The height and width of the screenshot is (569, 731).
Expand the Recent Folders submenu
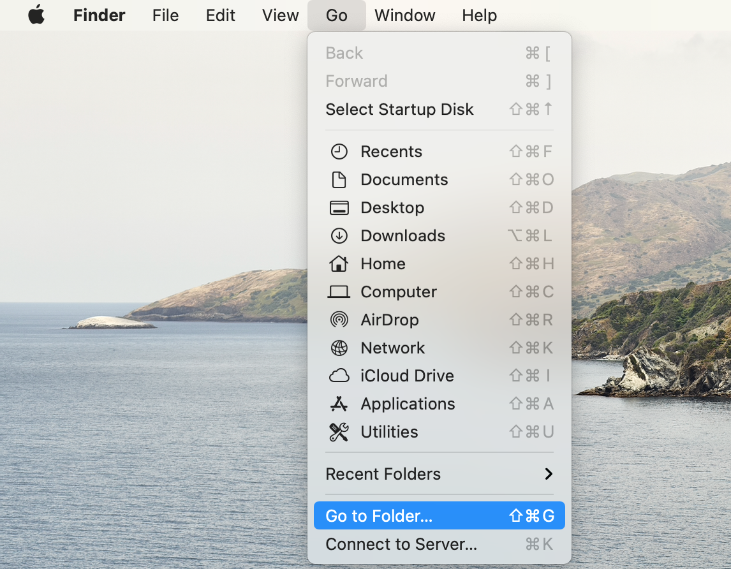pyautogui.click(x=383, y=474)
